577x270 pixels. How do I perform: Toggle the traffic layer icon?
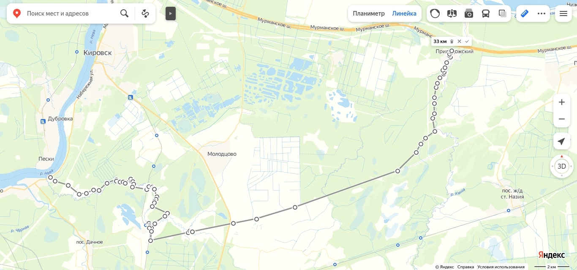point(435,13)
